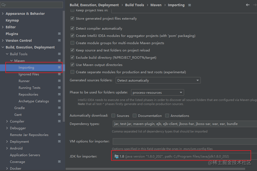
Task: Toggle Create IntelliJ IDEA modules for aggregator projects
Action: pyautogui.click(x=72, y=36)
